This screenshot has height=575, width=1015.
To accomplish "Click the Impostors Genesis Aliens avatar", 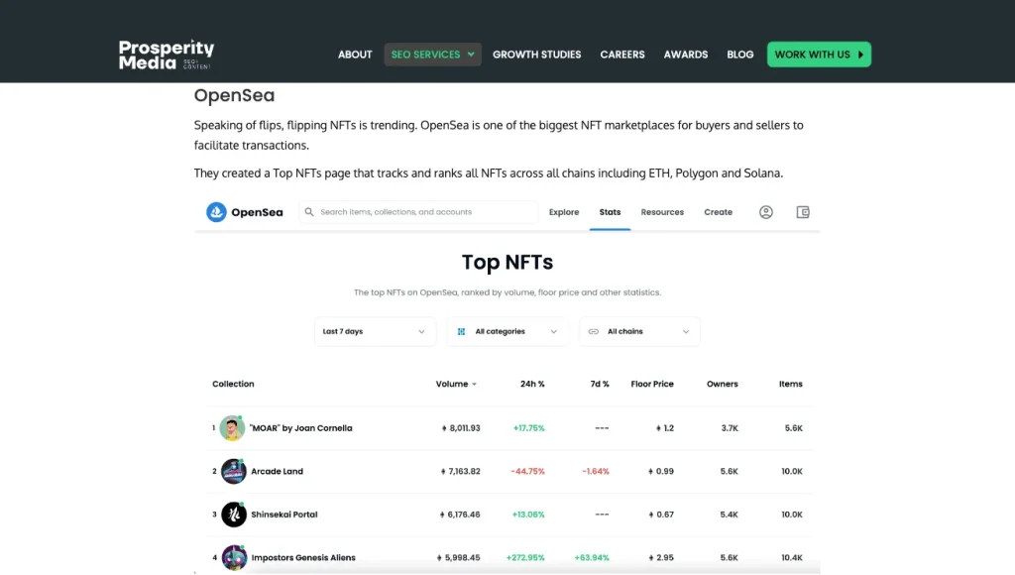I will 233,557.
